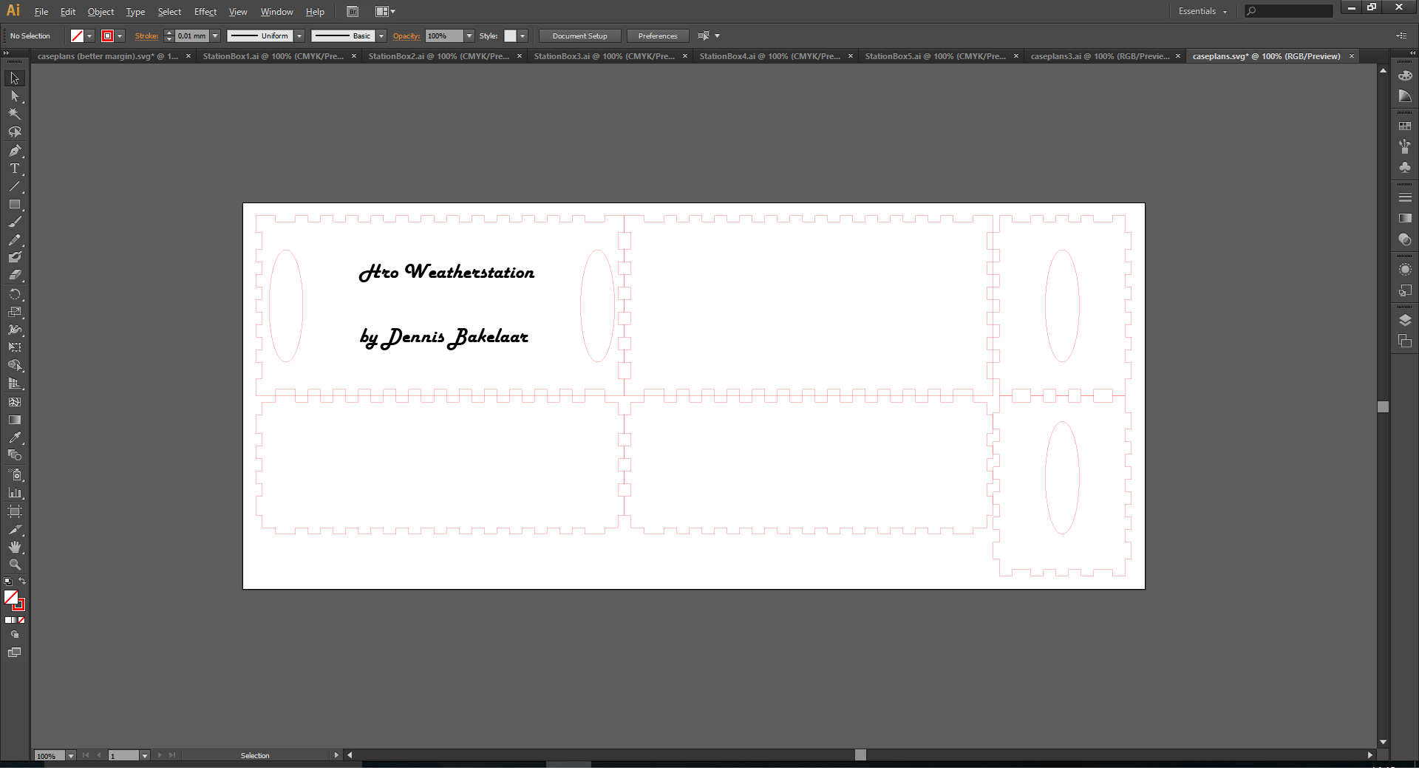Select the Line Segment tool
This screenshot has width=1419, height=770.
(x=15, y=186)
